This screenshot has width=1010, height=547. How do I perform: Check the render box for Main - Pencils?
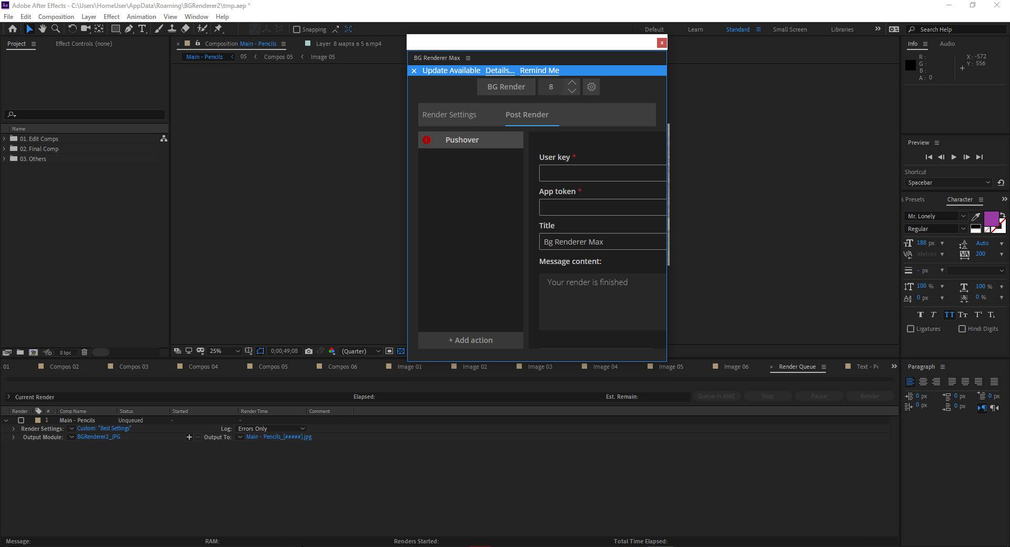(21, 420)
